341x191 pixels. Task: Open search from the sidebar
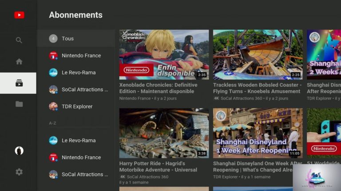click(19, 40)
